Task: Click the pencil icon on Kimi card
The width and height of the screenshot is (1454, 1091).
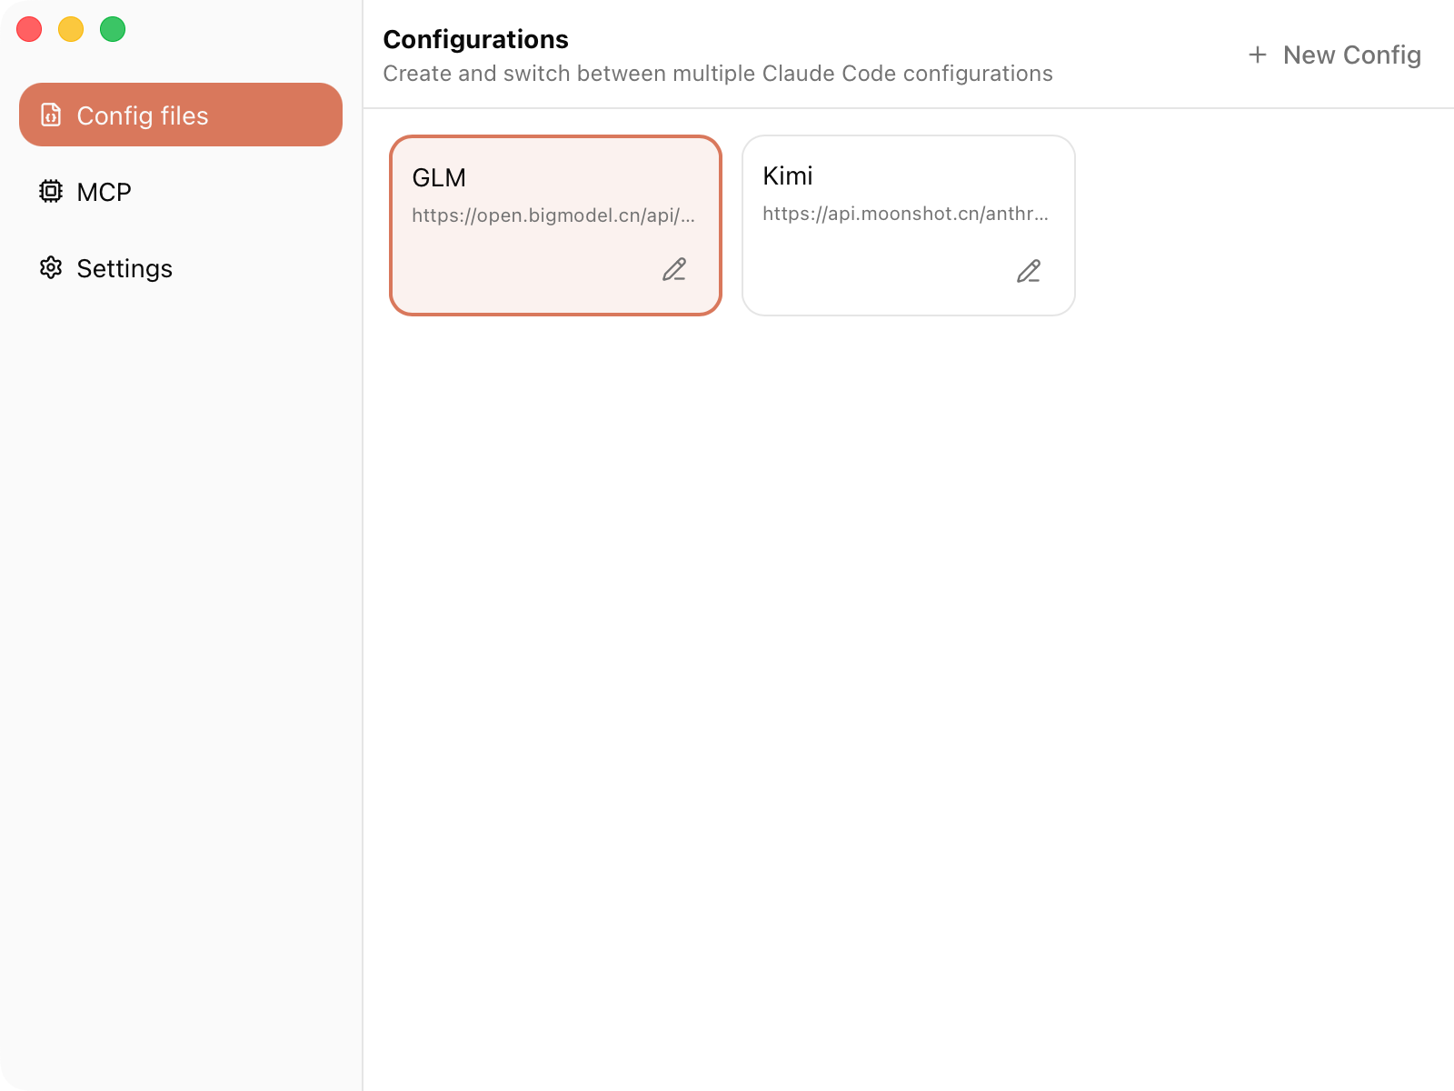Action: point(1028,272)
